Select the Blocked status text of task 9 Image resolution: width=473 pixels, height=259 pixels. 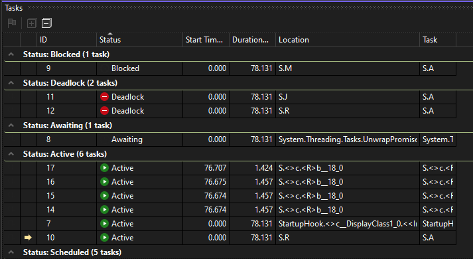tap(125, 68)
